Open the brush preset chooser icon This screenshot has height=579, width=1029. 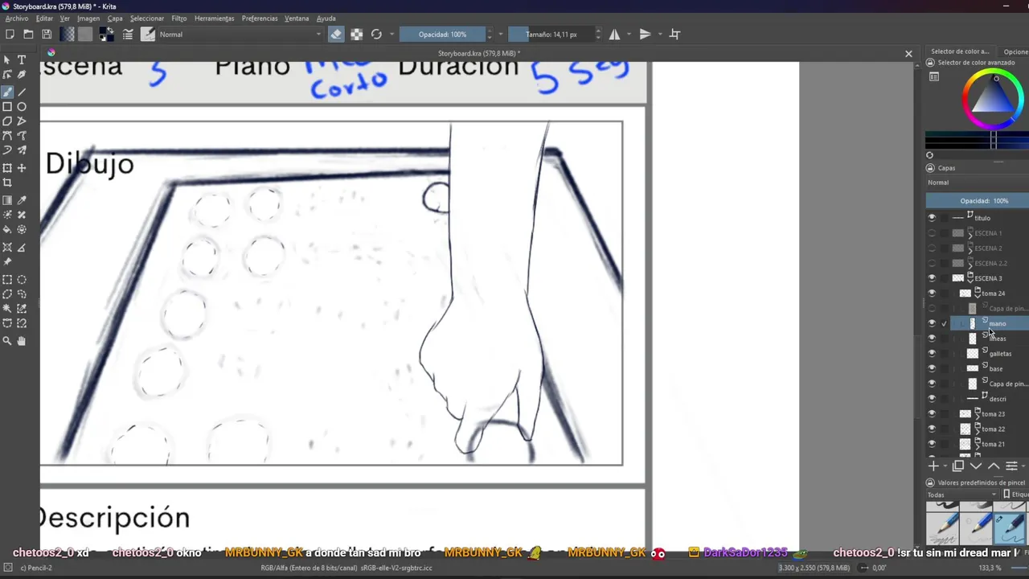148,34
